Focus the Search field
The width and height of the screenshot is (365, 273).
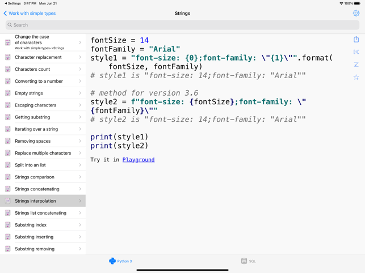coord(182,25)
